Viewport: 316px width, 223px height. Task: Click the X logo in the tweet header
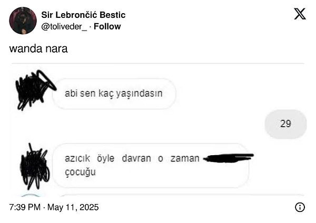pyautogui.click(x=300, y=14)
